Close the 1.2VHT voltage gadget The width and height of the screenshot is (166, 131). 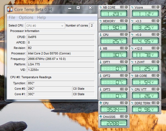pos(158,62)
